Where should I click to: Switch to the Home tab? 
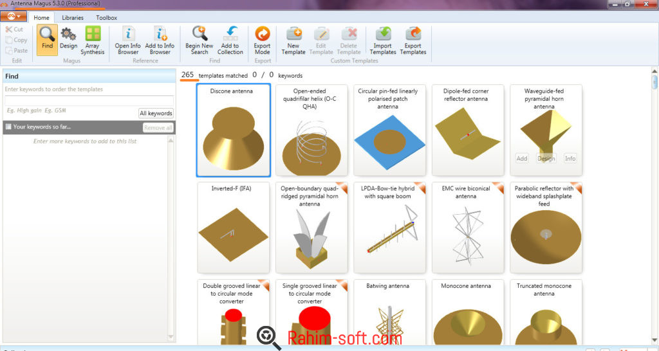click(x=41, y=17)
